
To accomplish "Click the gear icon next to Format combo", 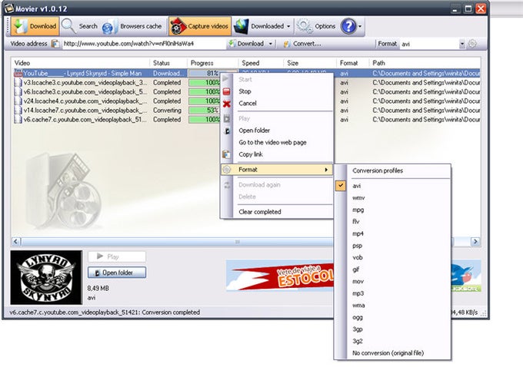I will [x=472, y=44].
